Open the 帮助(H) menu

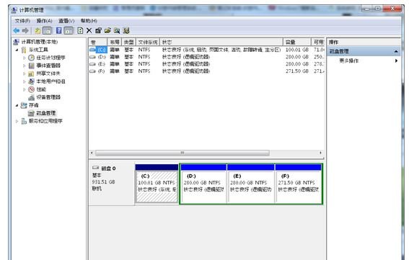89,21
